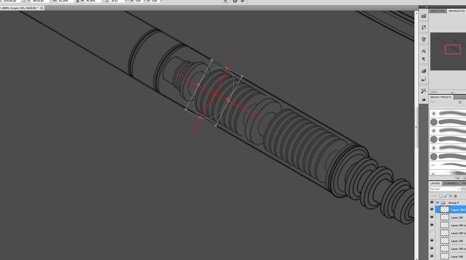Open the Tool Presets panel icon
The width and height of the screenshot is (466, 260).
423,91
